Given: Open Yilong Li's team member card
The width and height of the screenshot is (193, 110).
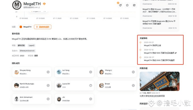Looking at the screenshot, I should [117, 72].
